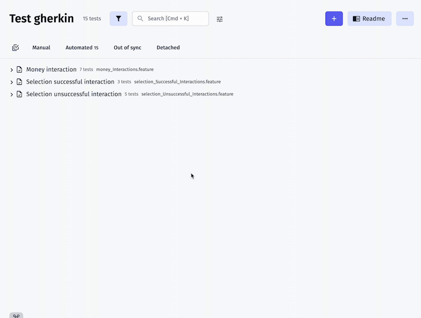421x318 pixels.
Task: Open the Out of sync tab
Action: pyautogui.click(x=128, y=48)
